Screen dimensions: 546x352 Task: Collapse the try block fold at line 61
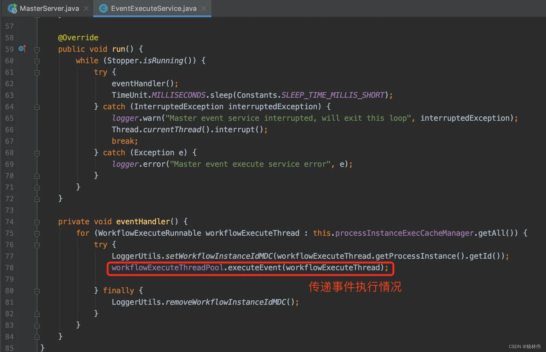point(37,73)
